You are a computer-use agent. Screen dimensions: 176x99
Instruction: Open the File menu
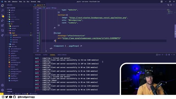click(x=5, y=2)
